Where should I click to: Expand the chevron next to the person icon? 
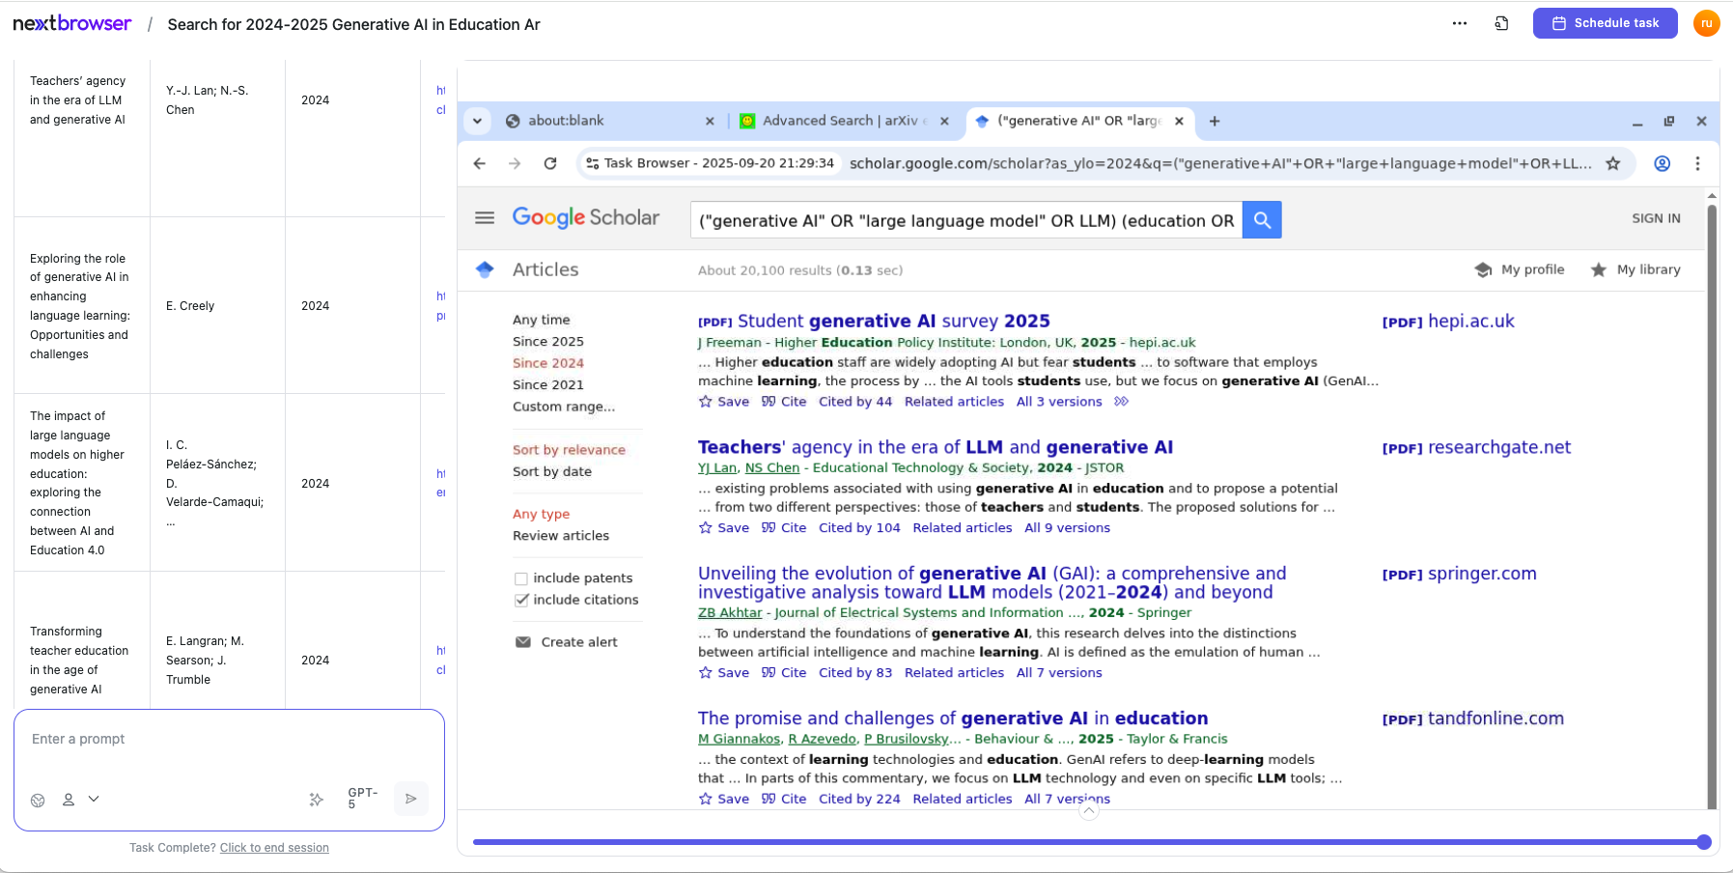tap(94, 799)
